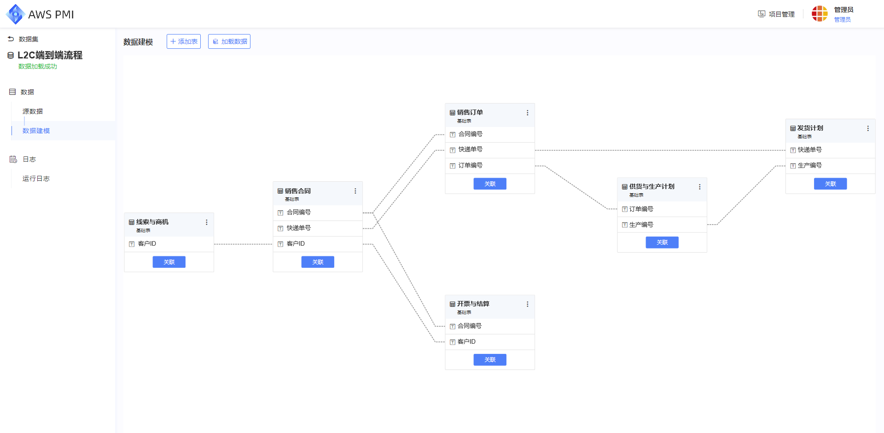Open the three-dot menu on 销售合同 table
The height and width of the screenshot is (433, 884).
tap(355, 191)
